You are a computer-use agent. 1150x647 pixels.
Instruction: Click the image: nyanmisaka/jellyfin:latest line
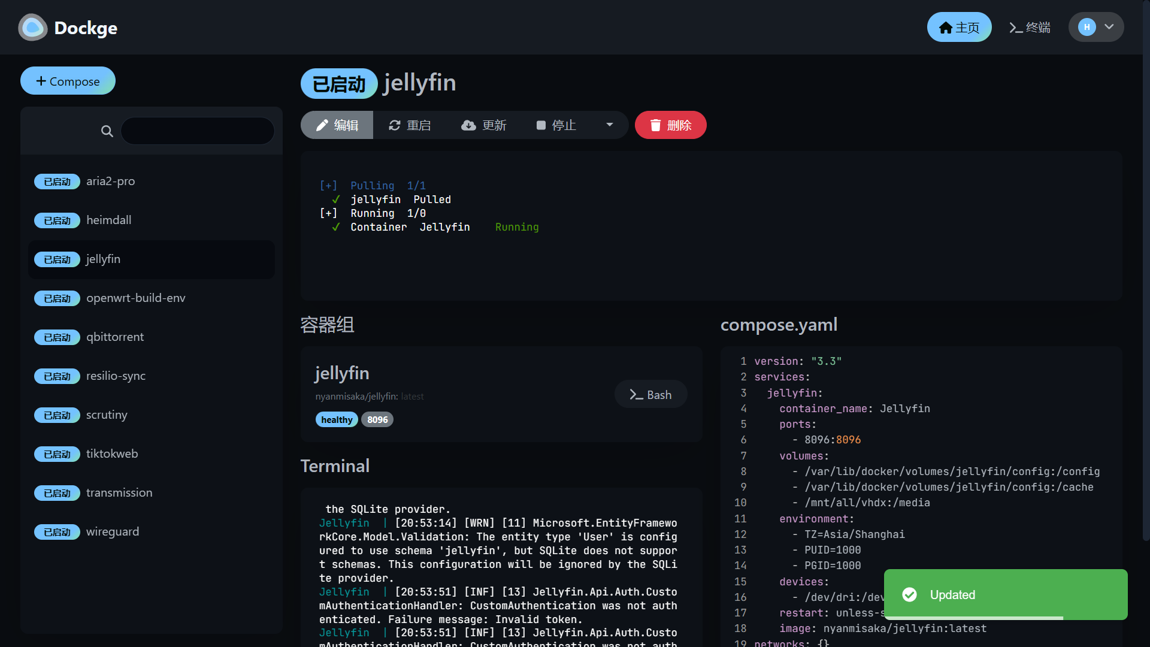click(883, 628)
